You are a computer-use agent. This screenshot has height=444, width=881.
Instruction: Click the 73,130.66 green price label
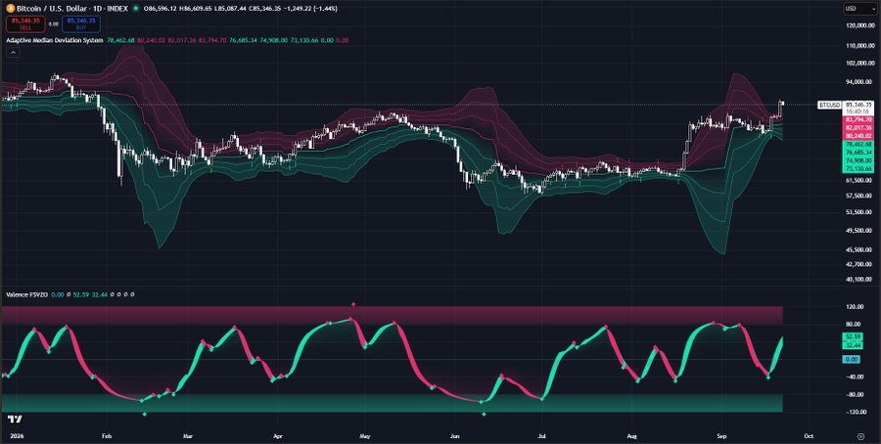click(x=858, y=168)
